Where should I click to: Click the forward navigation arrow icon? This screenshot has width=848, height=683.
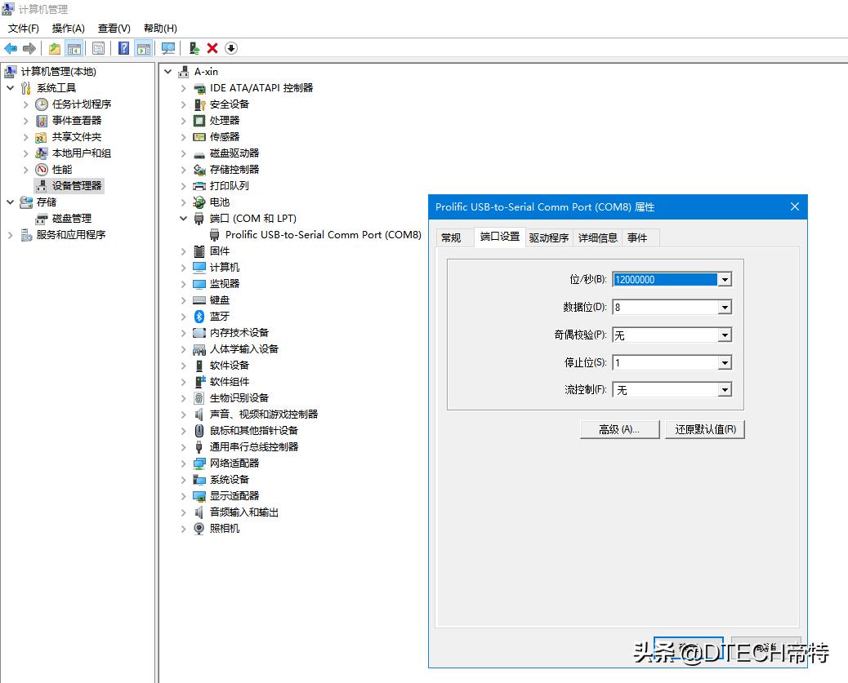pyautogui.click(x=30, y=48)
